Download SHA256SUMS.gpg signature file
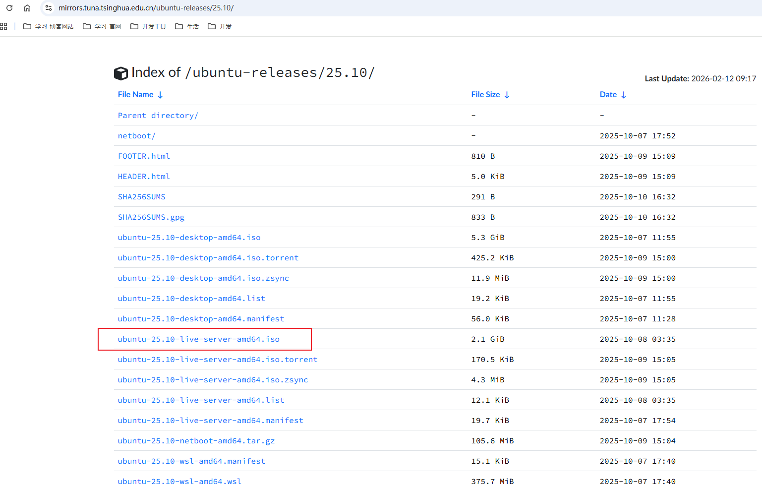 151,217
